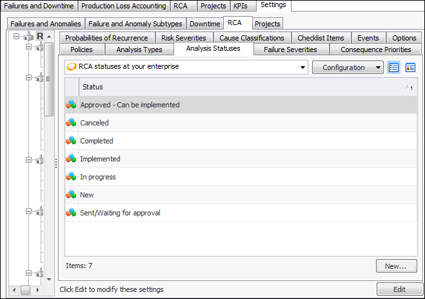Select the Settings tab

coord(273,5)
